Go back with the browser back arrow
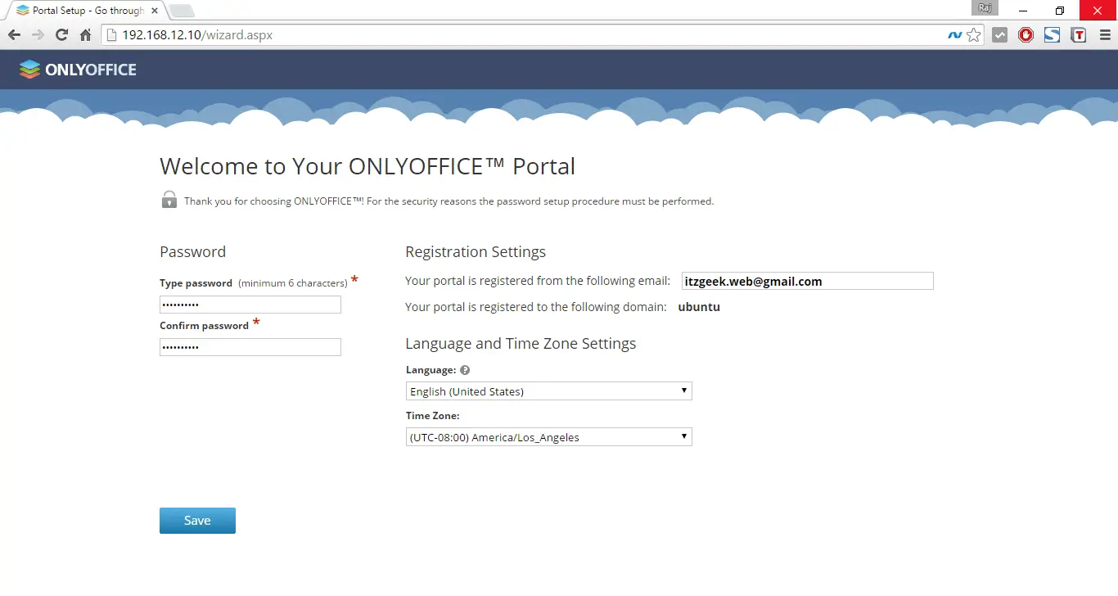 coord(14,35)
